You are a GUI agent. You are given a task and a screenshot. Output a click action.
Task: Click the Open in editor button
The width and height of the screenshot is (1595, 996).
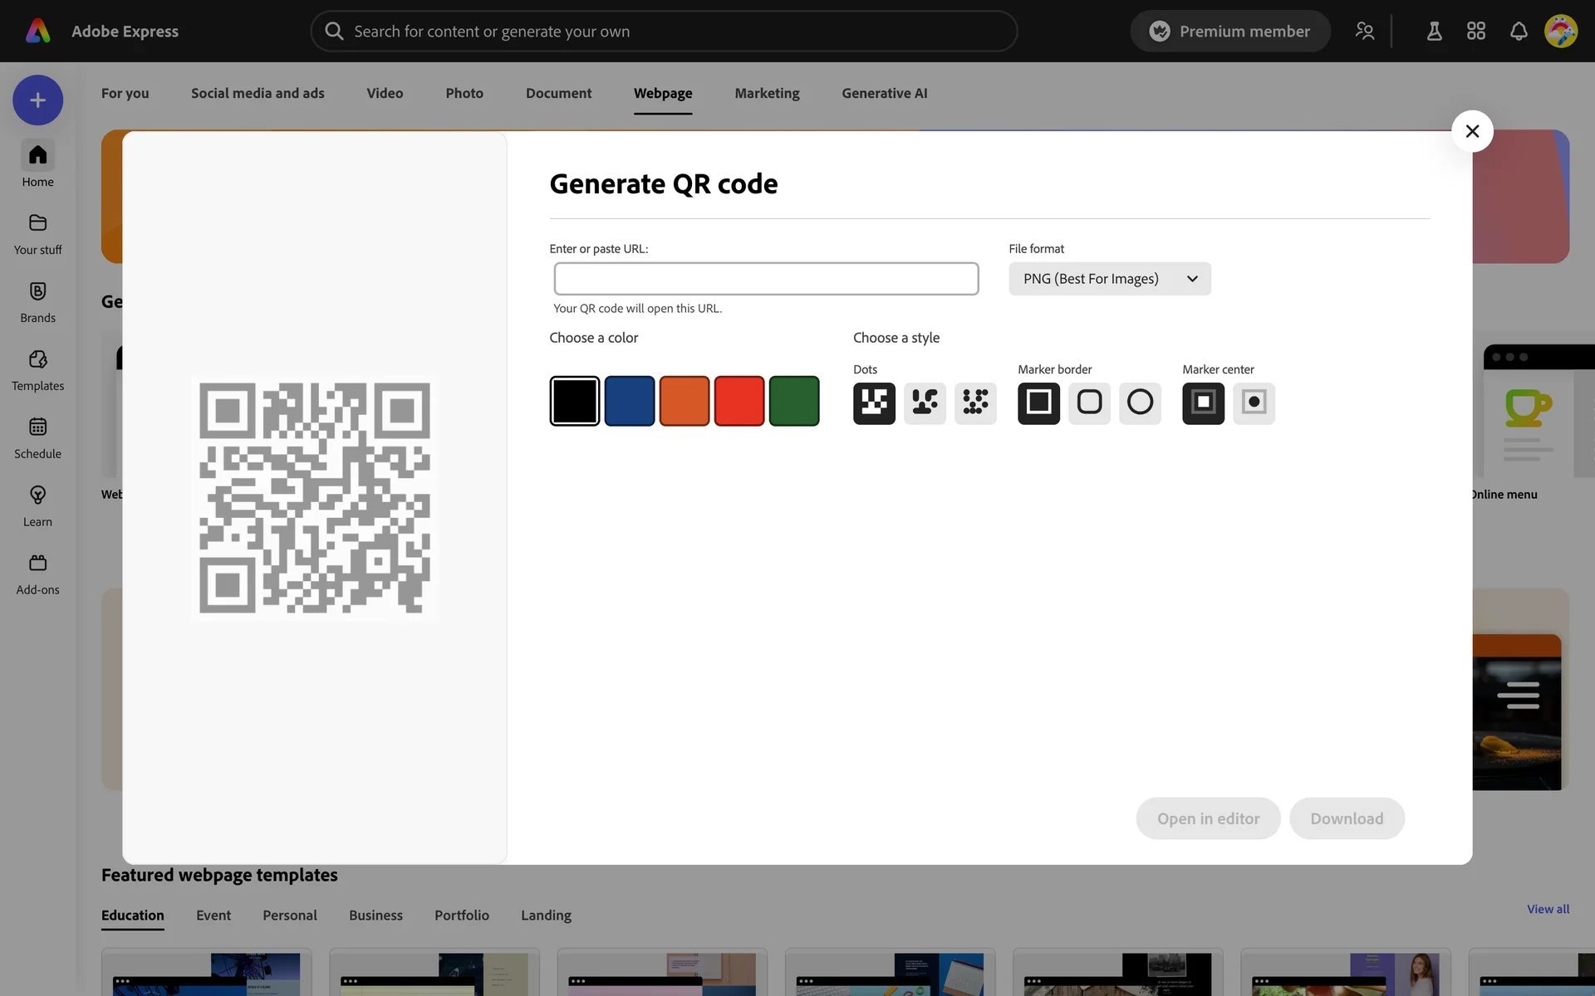click(x=1208, y=818)
